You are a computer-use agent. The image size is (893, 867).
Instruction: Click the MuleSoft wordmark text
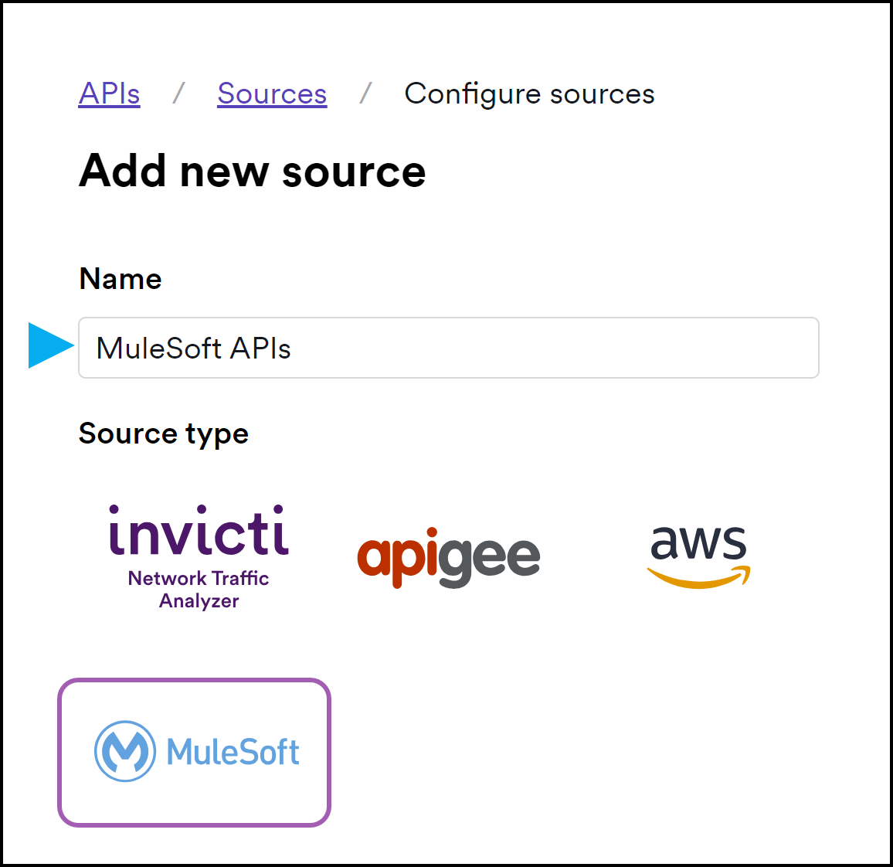pyautogui.click(x=233, y=752)
